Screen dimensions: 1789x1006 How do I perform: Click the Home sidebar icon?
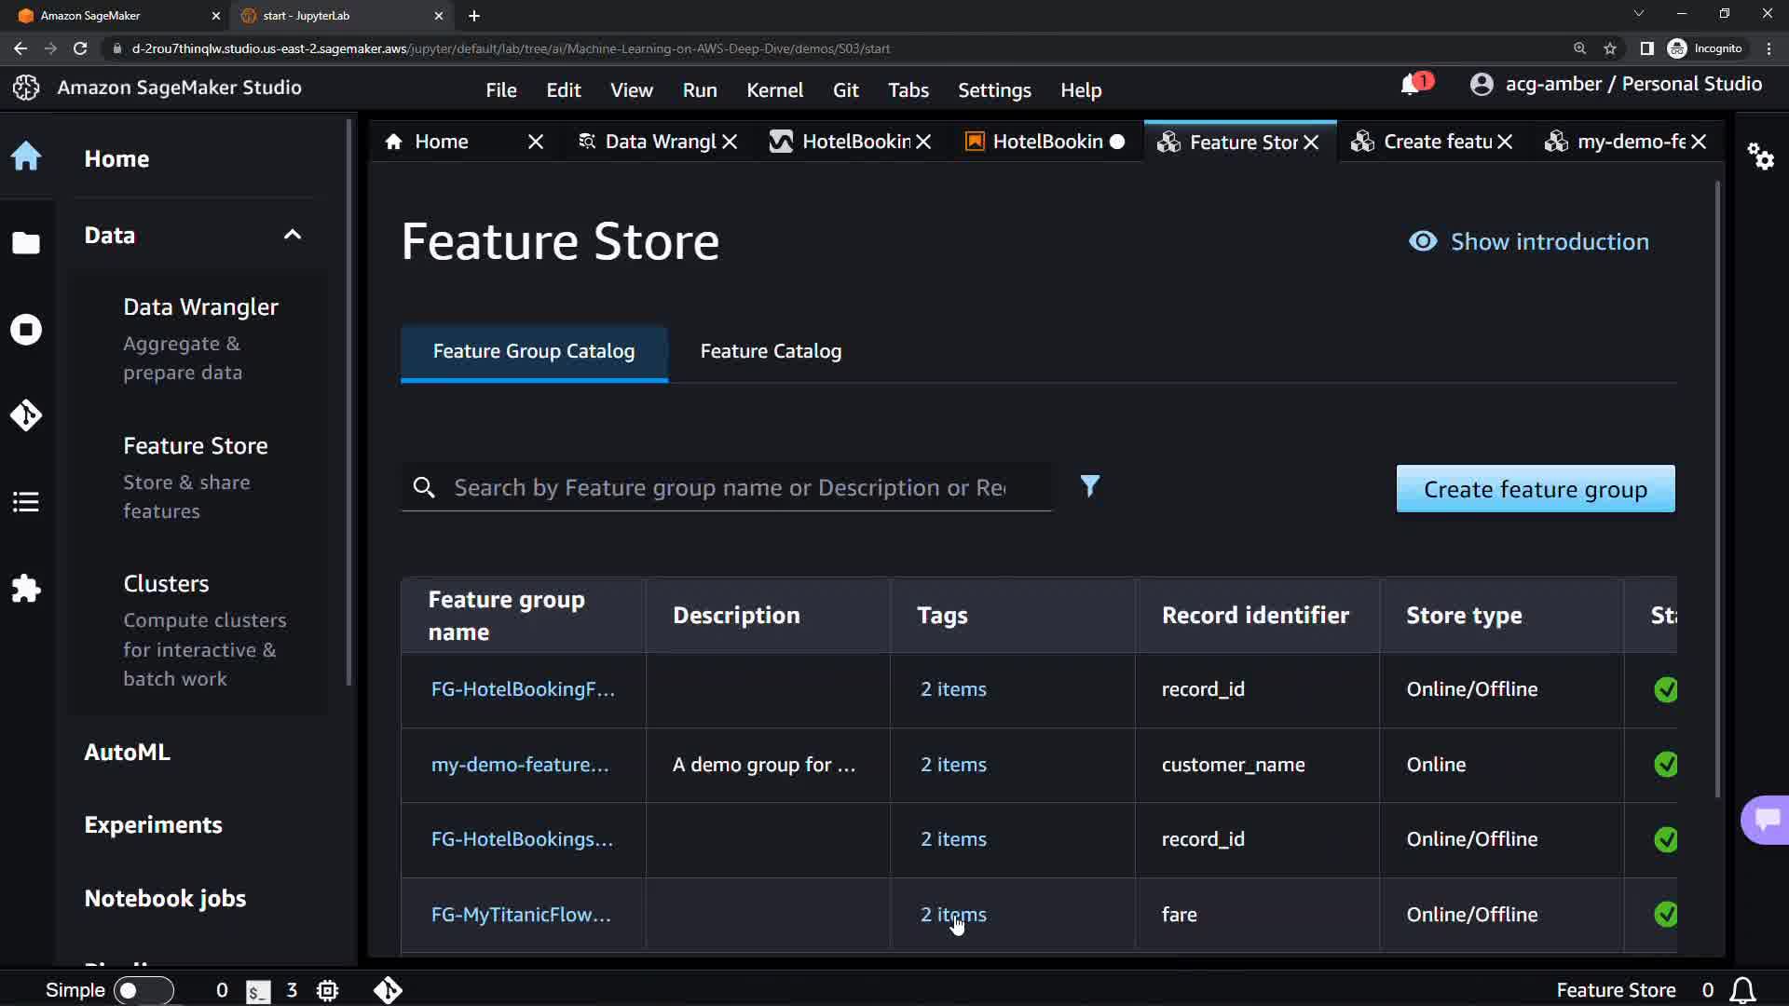click(26, 156)
